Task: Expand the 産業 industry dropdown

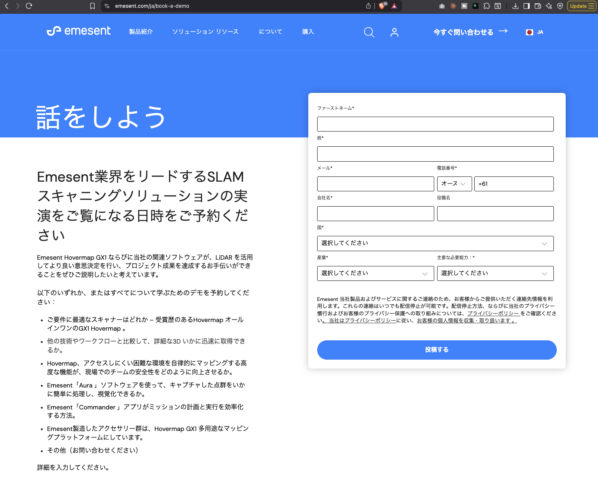Action: (x=375, y=273)
